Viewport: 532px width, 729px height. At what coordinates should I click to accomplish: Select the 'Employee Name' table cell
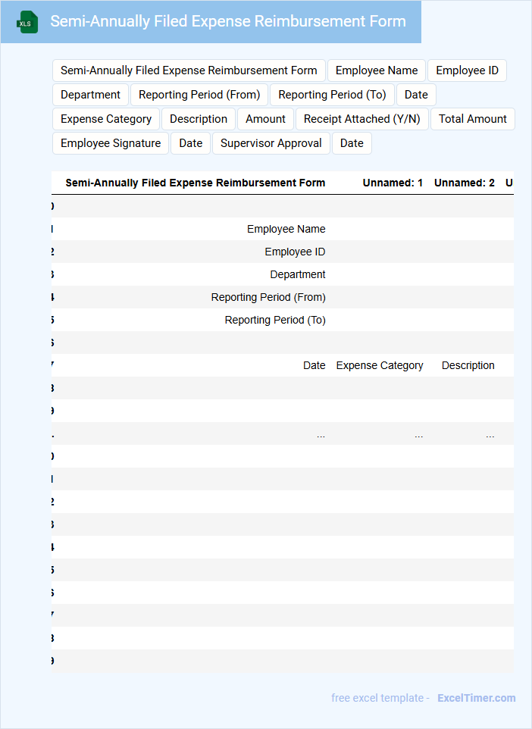[x=286, y=229]
